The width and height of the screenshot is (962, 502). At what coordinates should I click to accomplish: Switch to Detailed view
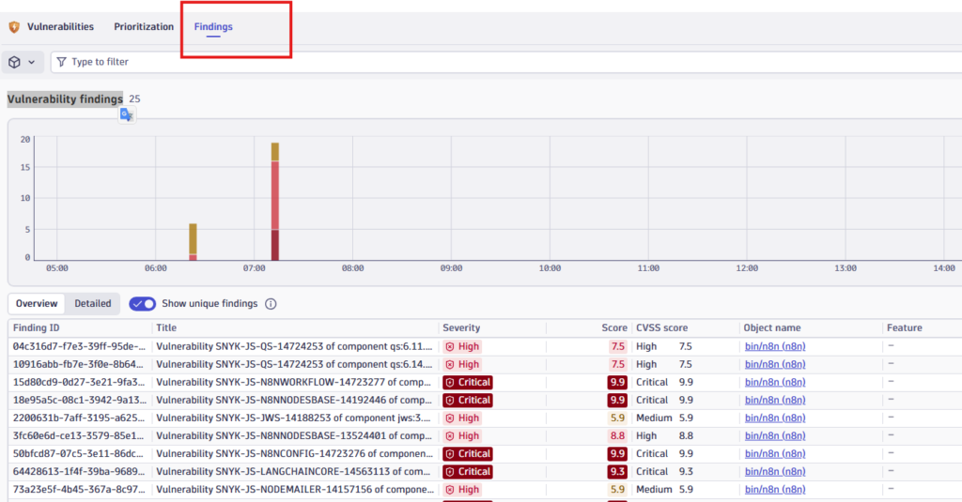[93, 304]
